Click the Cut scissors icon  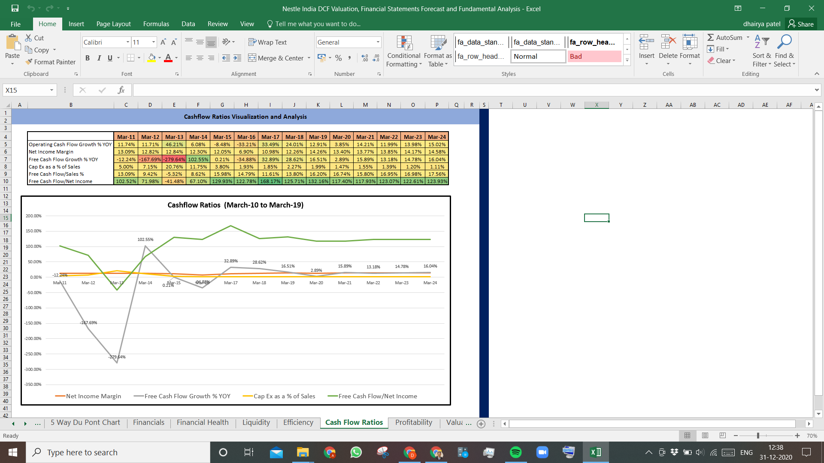28,38
